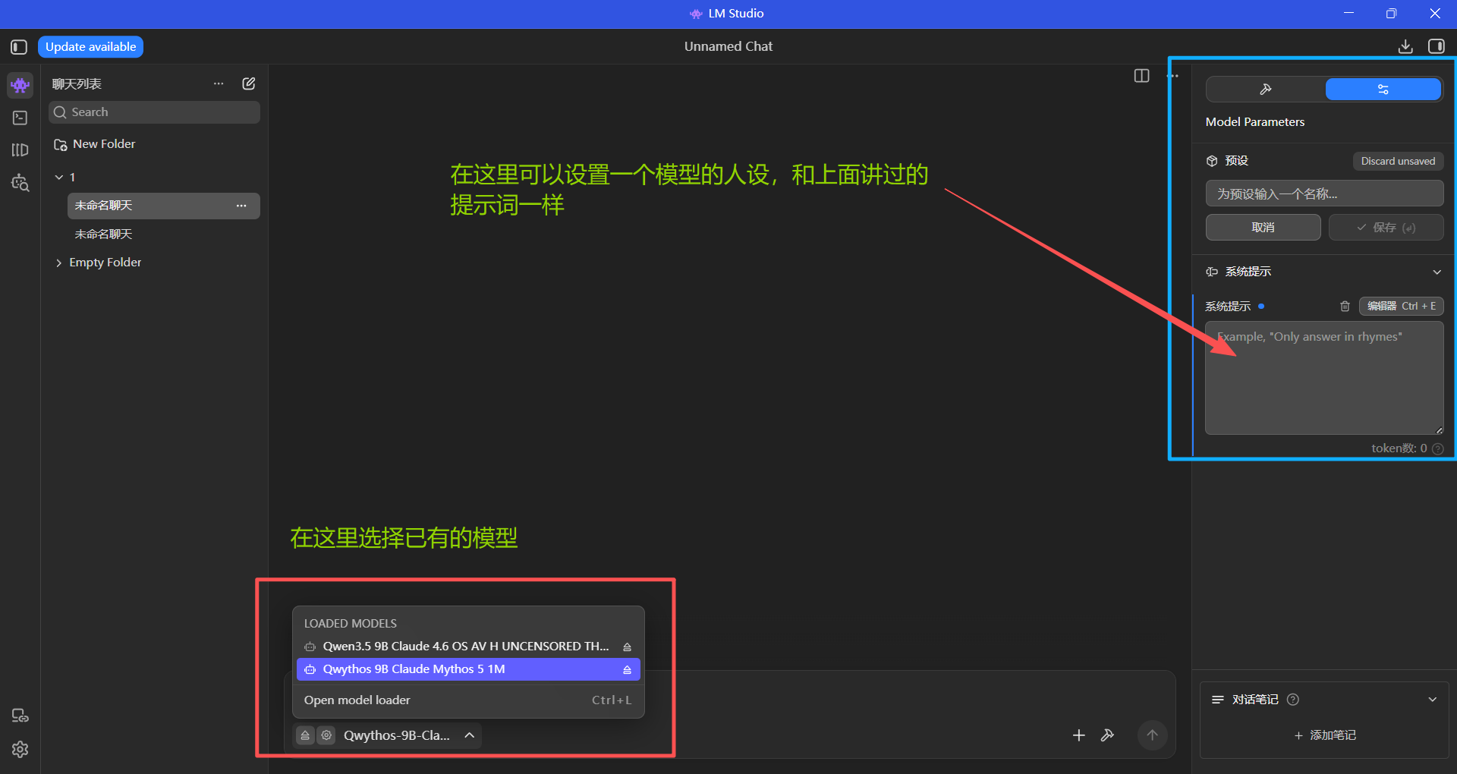This screenshot has width=1457, height=774.
Task: Open the Discover model search section
Action: coord(20,183)
